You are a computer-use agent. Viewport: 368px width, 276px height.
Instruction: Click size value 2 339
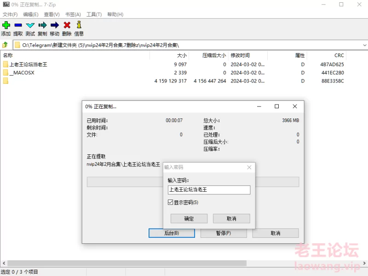click(x=180, y=73)
